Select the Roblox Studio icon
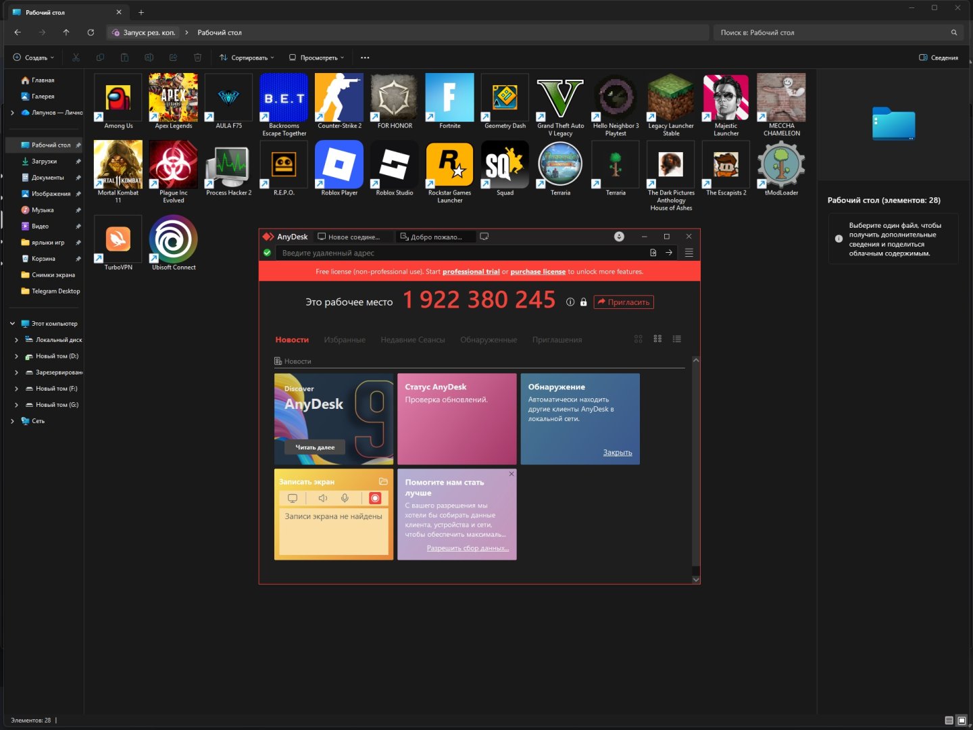This screenshot has width=973, height=730. pyautogui.click(x=395, y=164)
